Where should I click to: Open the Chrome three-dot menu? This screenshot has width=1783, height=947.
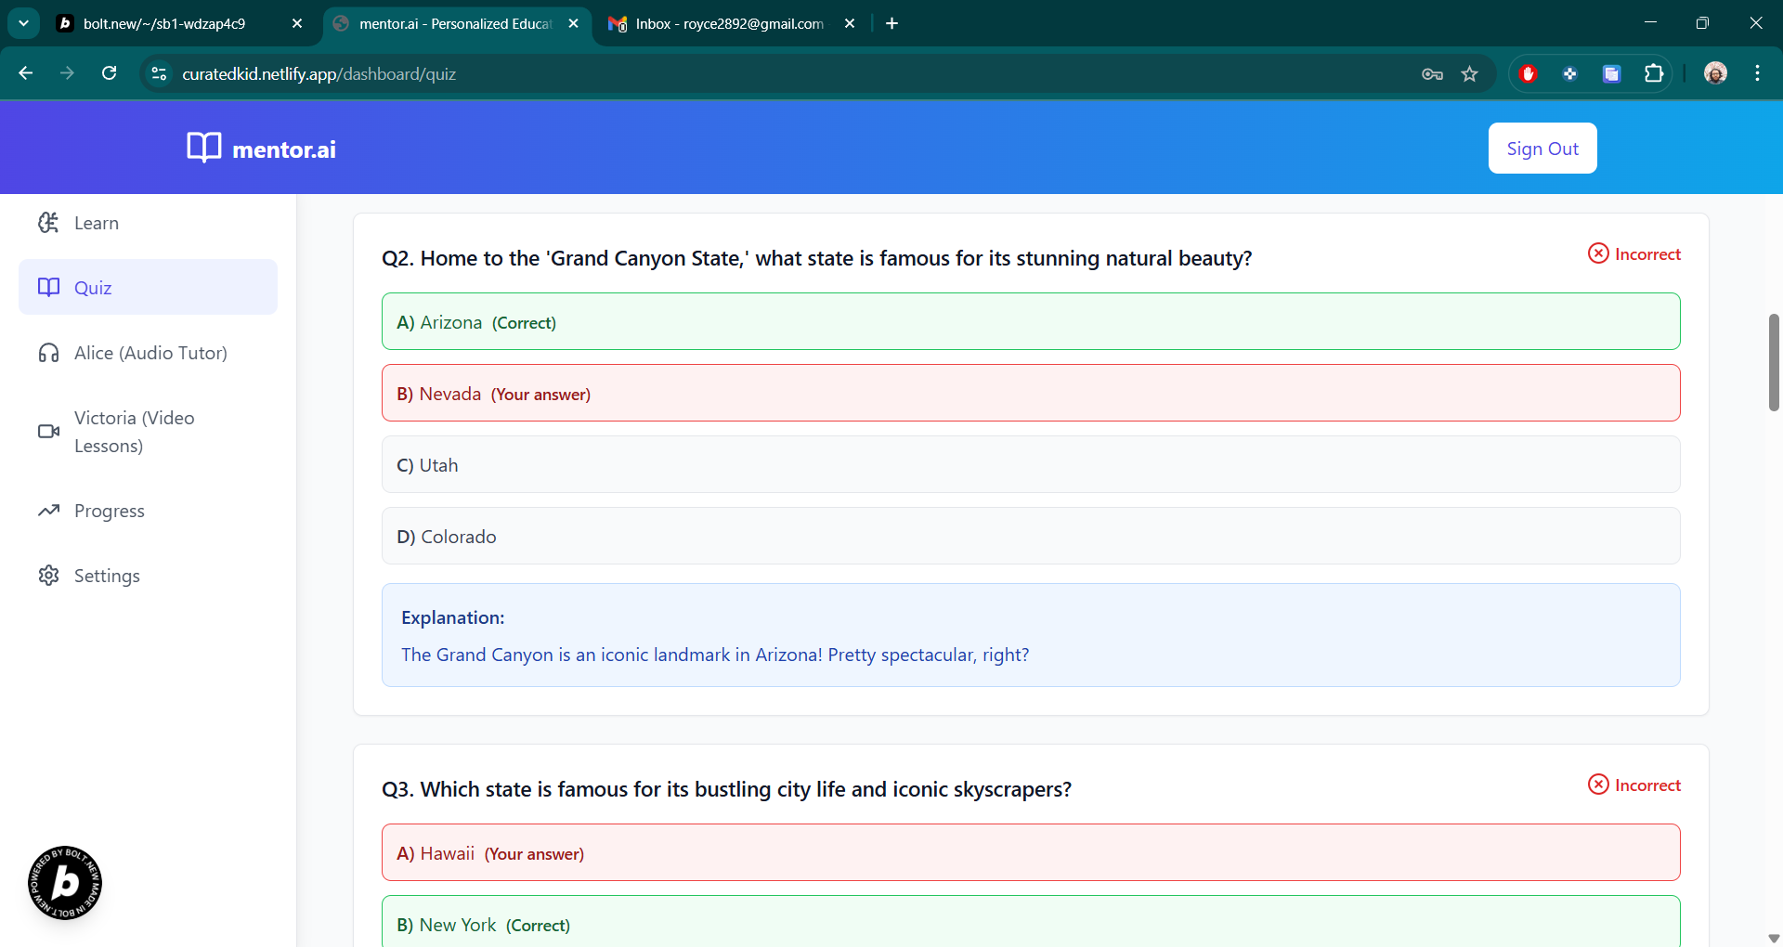coord(1757,73)
